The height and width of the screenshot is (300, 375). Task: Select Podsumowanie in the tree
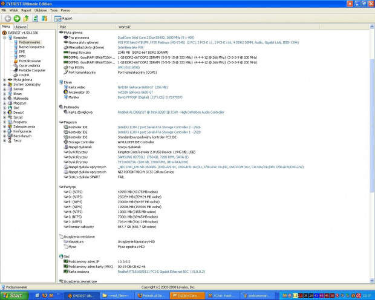[x=30, y=42]
